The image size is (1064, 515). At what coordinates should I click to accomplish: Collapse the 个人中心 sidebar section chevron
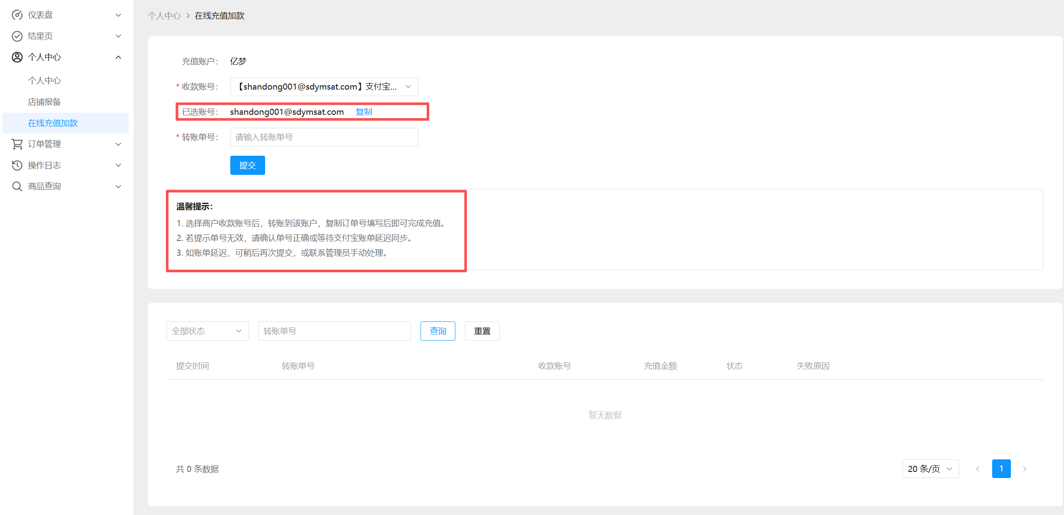(118, 57)
